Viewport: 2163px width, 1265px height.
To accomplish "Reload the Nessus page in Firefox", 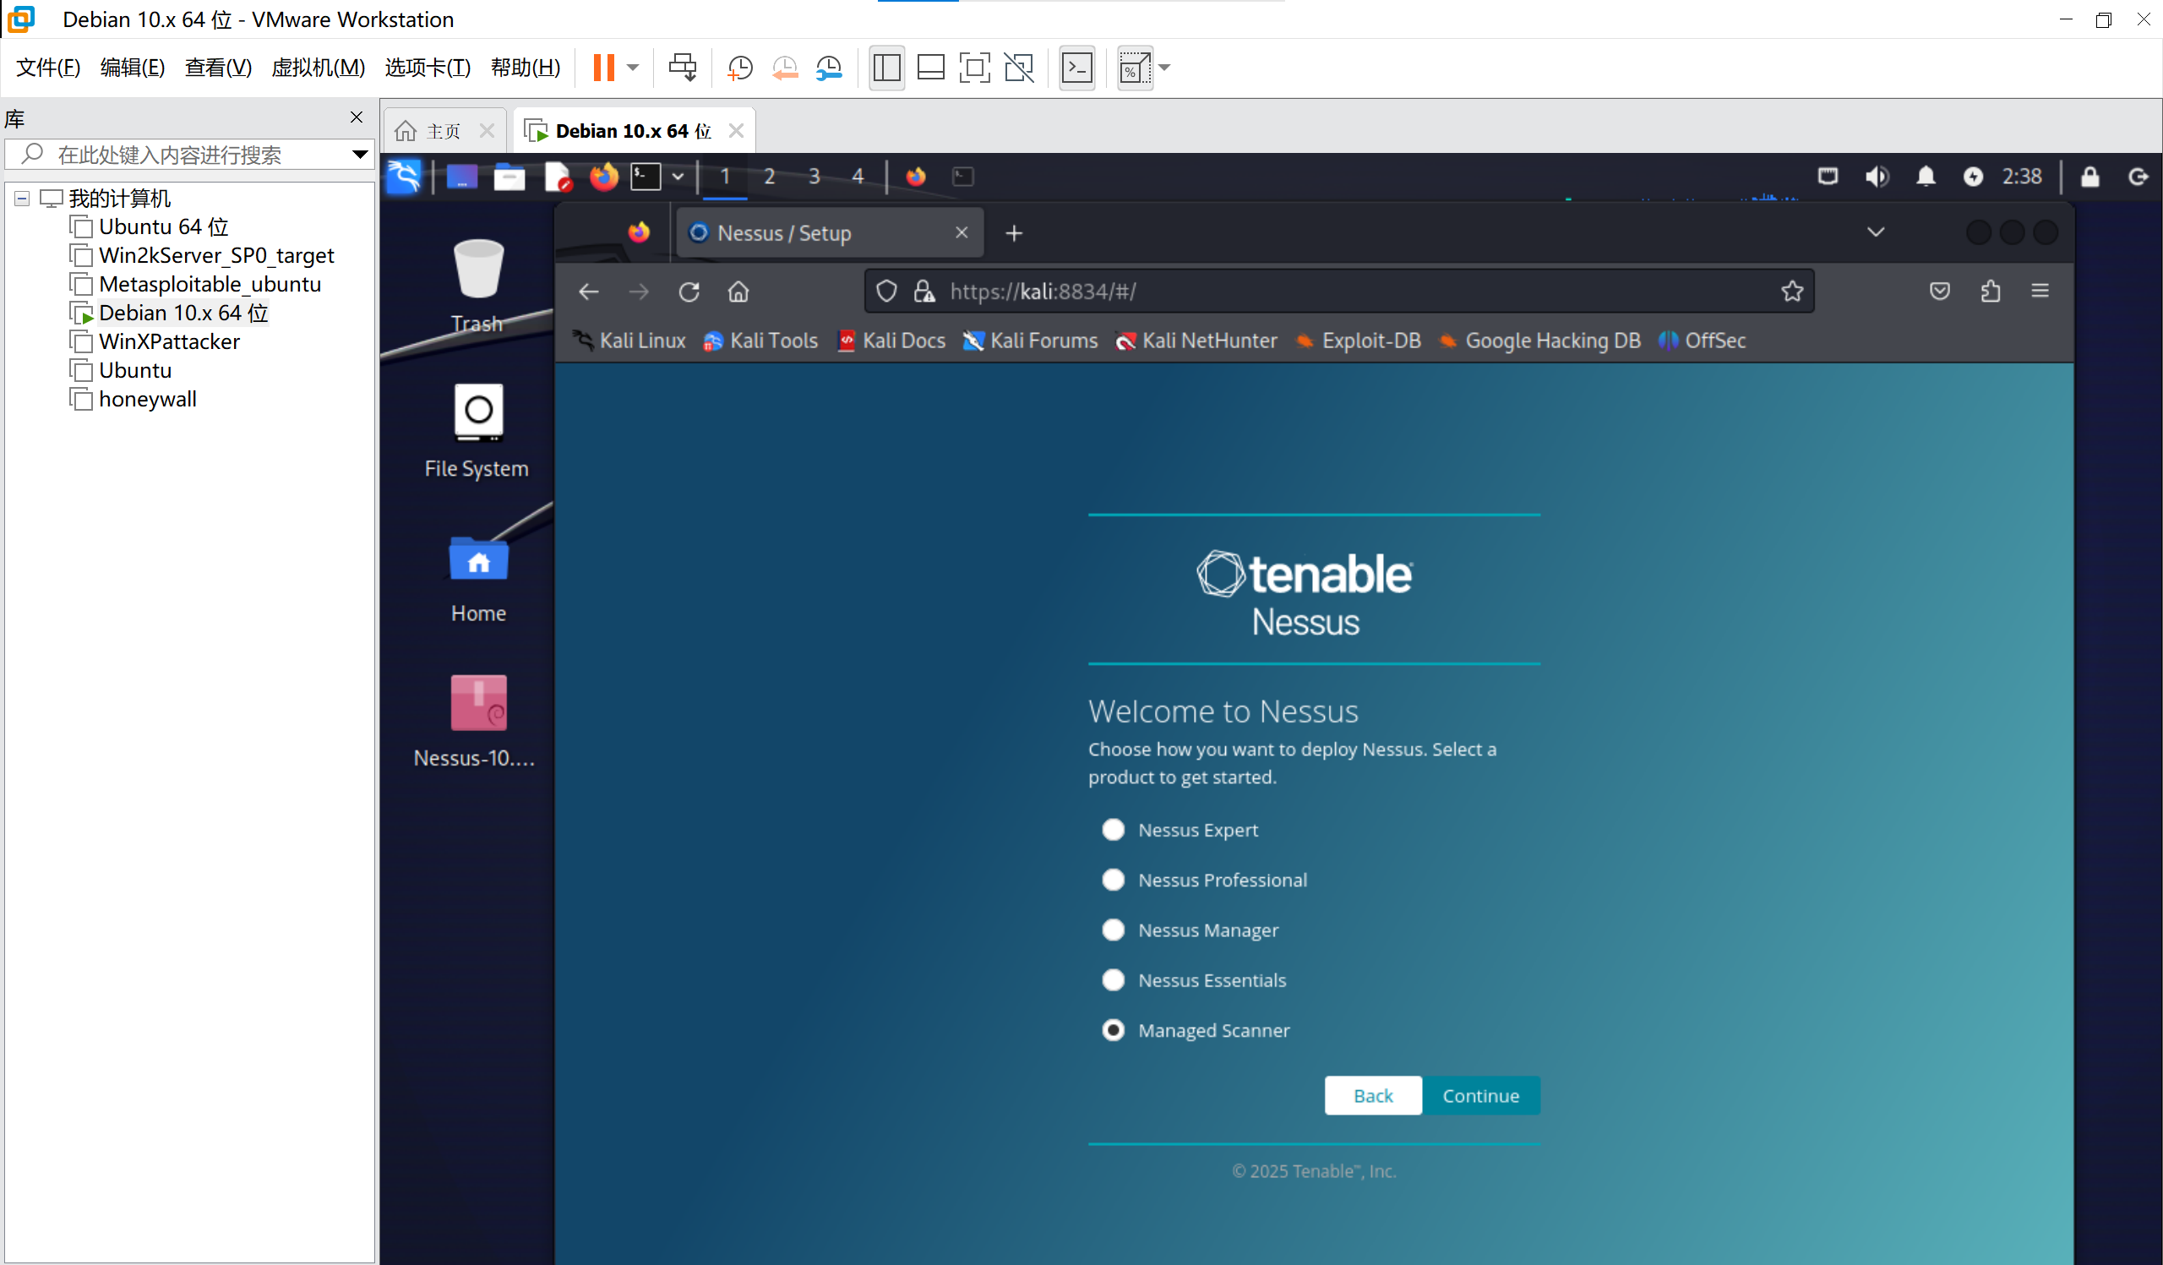I will pos(689,292).
